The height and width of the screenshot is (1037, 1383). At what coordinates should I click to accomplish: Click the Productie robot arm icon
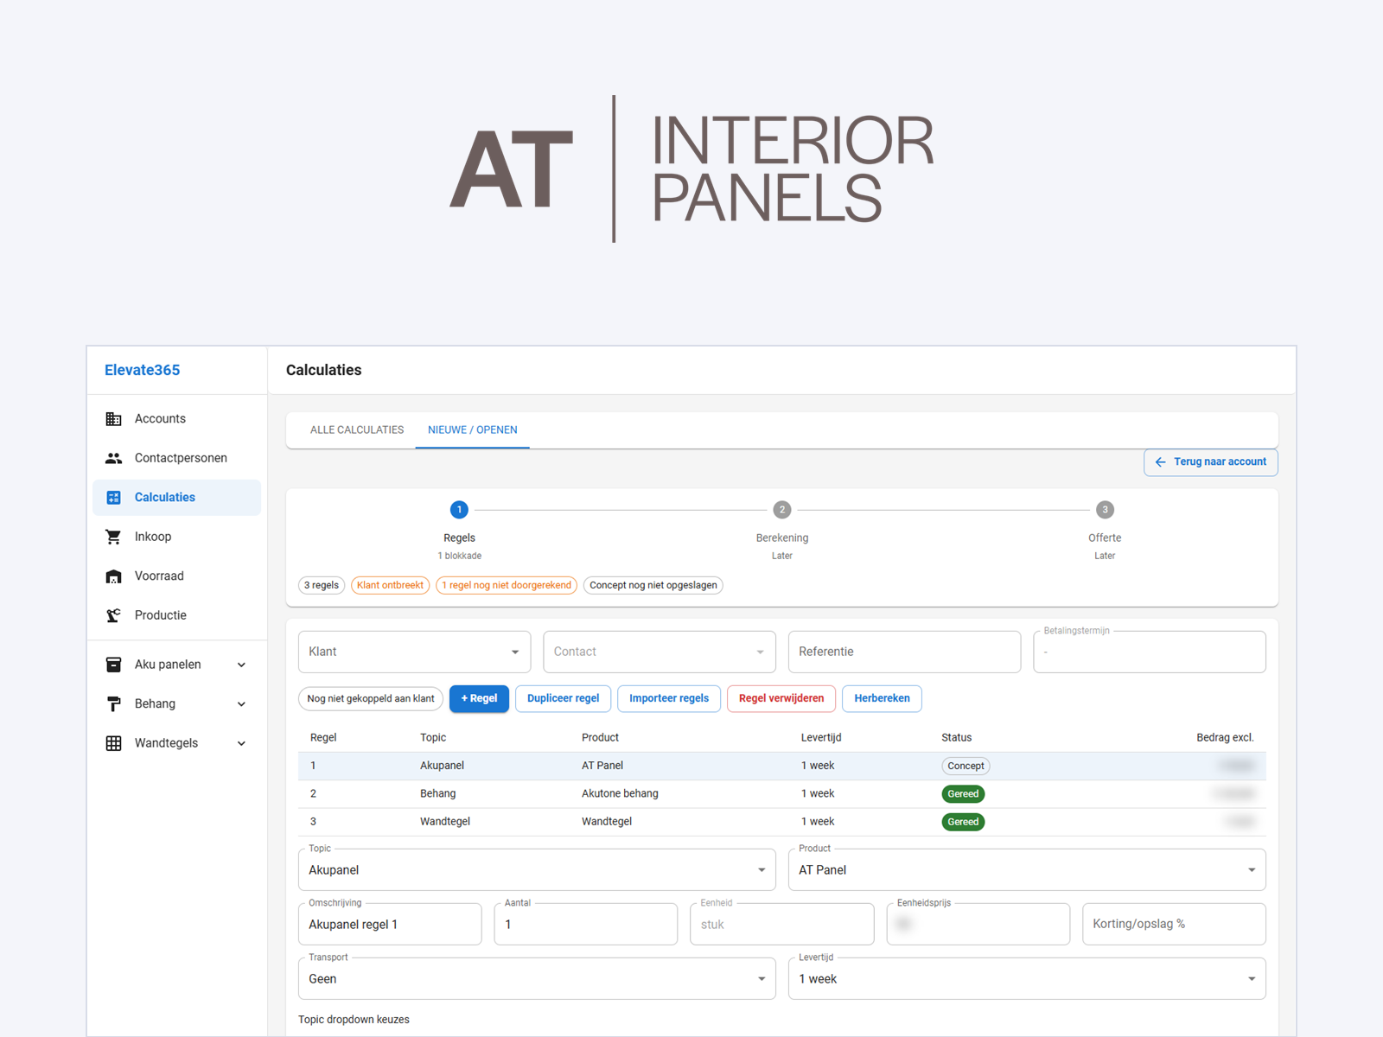point(113,615)
